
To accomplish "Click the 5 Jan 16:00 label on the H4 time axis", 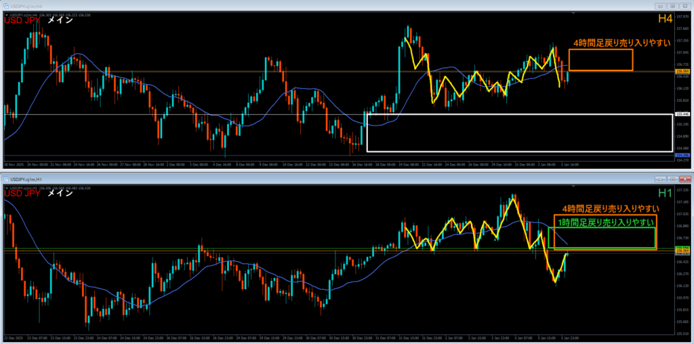I will coord(571,164).
